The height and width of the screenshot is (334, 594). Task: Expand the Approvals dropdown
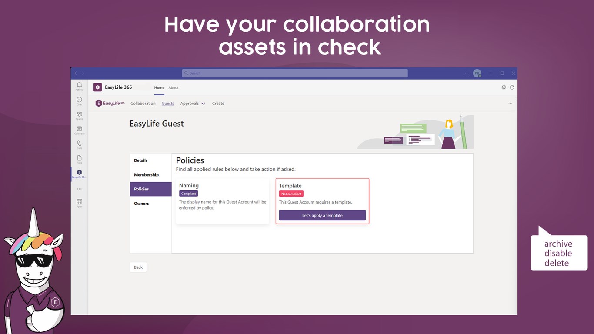point(193,104)
